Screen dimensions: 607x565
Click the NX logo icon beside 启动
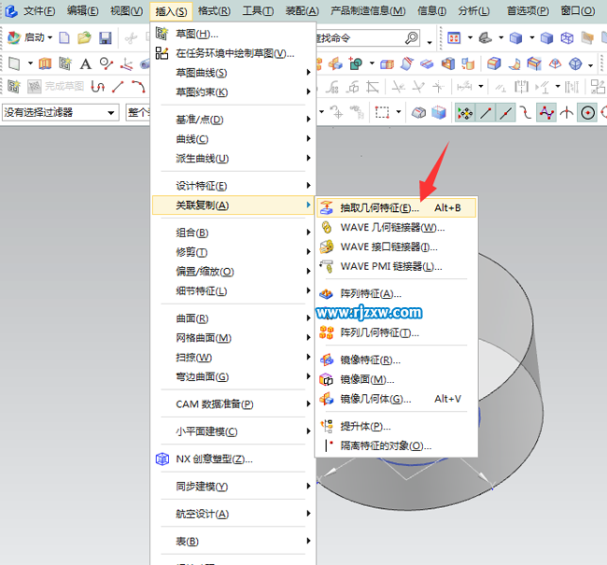(14, 37)
